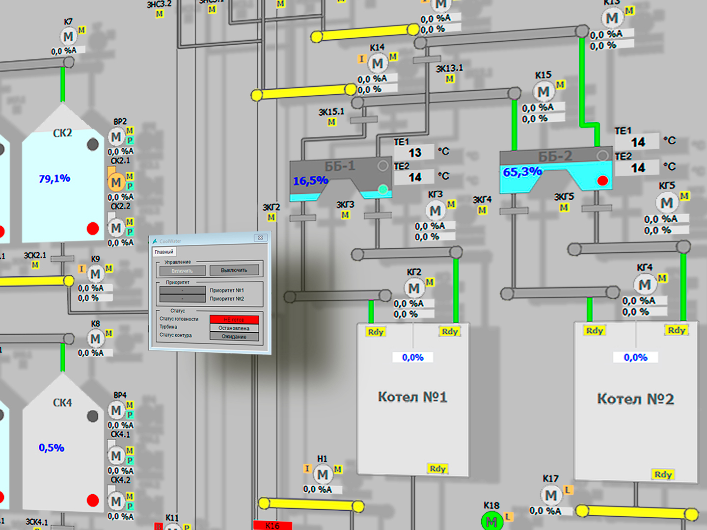Open the ВР4 motor symbol
This screenshot has height=530, width=707.
coord(116,411)
